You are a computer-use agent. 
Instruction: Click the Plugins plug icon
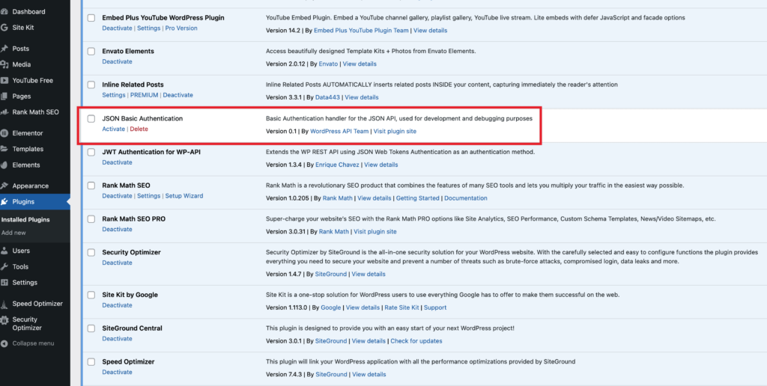tap(4, 202)
